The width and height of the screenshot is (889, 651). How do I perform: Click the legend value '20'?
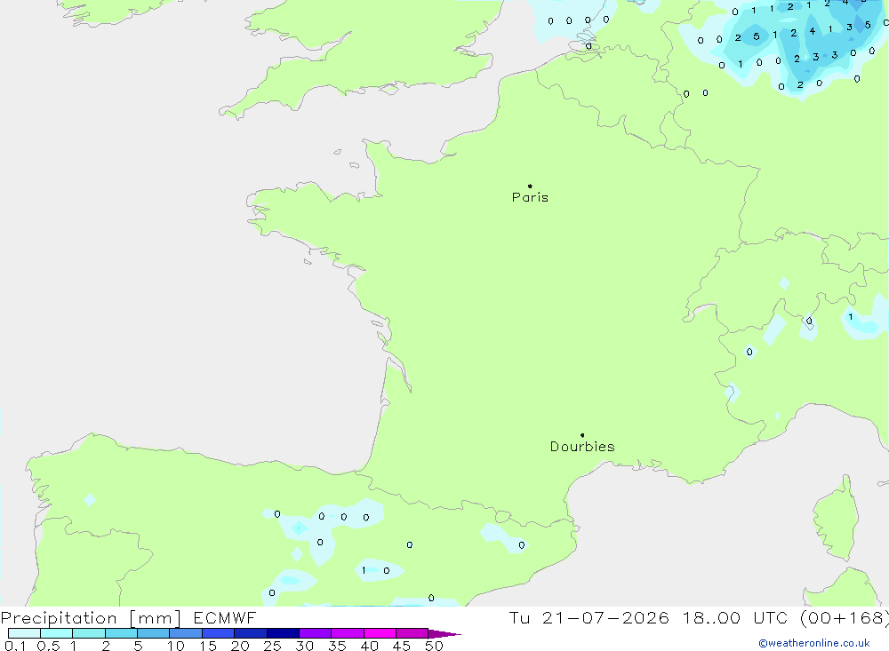tap(240, 646)
